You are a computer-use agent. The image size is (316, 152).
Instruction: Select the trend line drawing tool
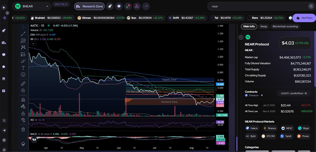(23, 34)
